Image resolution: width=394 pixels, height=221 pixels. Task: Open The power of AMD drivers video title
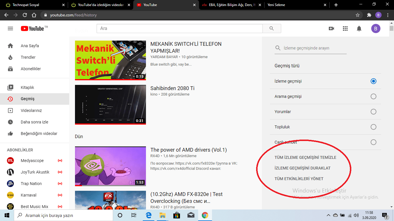[189, 150]
